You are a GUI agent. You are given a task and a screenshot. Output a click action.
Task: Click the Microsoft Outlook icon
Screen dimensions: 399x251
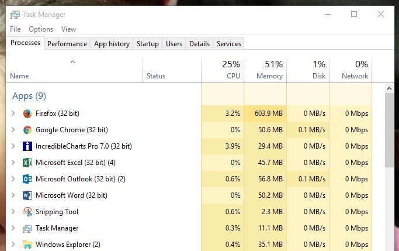tap(27, 179)
